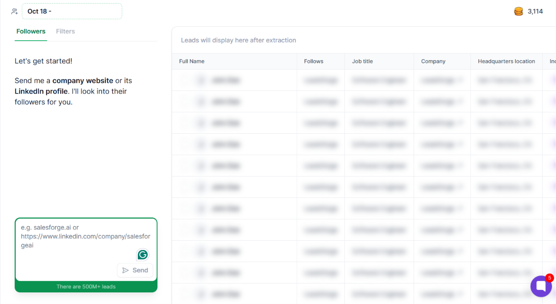Click the Let's get started! heading
The width and height of the screenshot is (556, 304).
coord(43,61)
